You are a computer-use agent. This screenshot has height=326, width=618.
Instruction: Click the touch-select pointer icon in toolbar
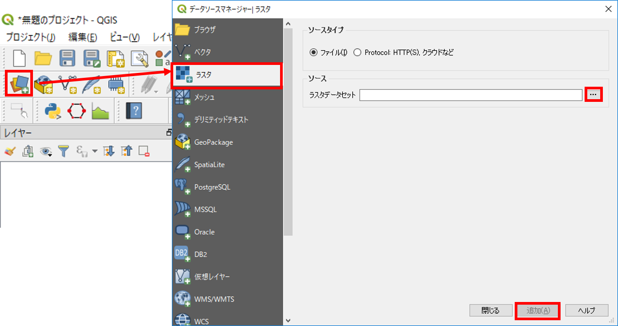pos(19,110)
